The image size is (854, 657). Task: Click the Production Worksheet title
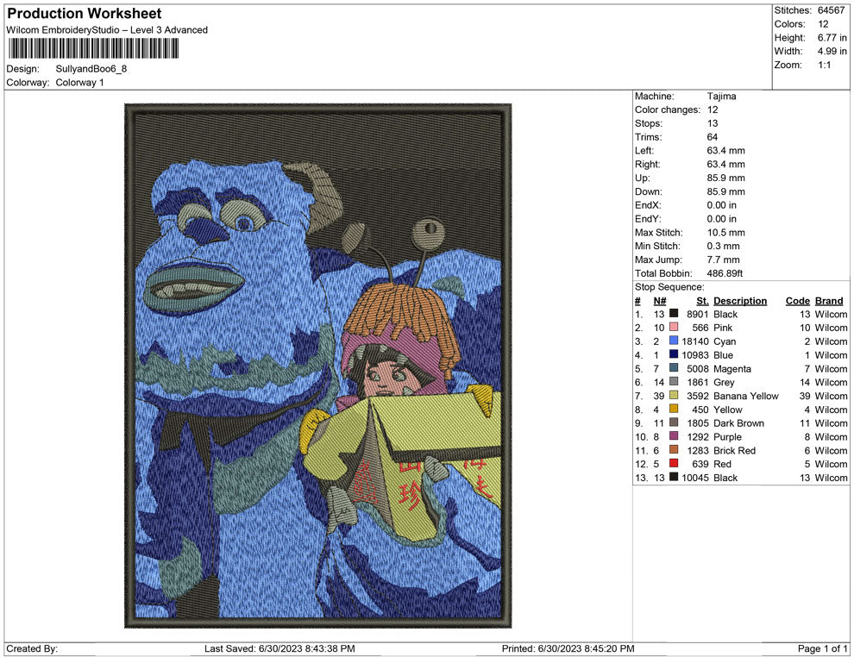(x=85, y=14)
